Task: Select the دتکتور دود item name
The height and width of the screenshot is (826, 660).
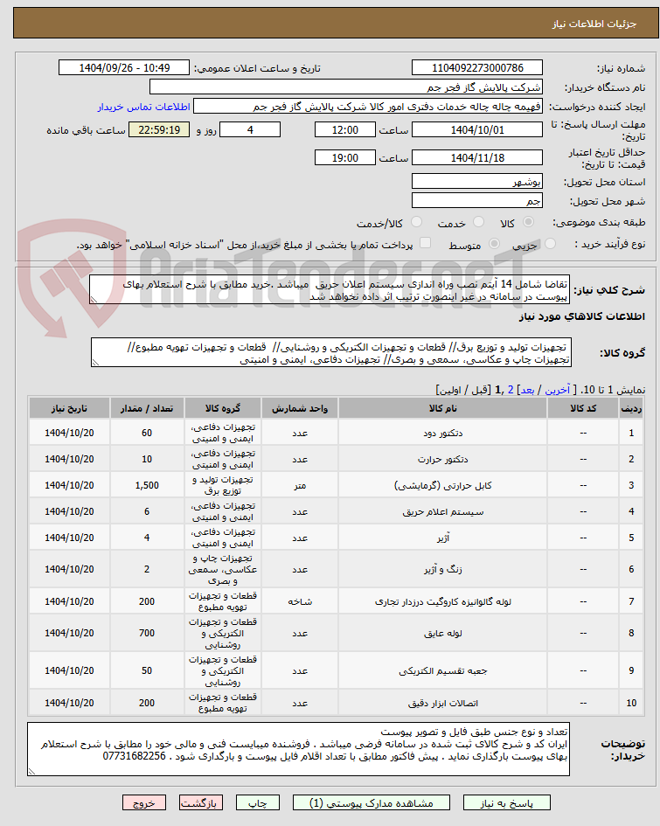Action: click(443, 433)
